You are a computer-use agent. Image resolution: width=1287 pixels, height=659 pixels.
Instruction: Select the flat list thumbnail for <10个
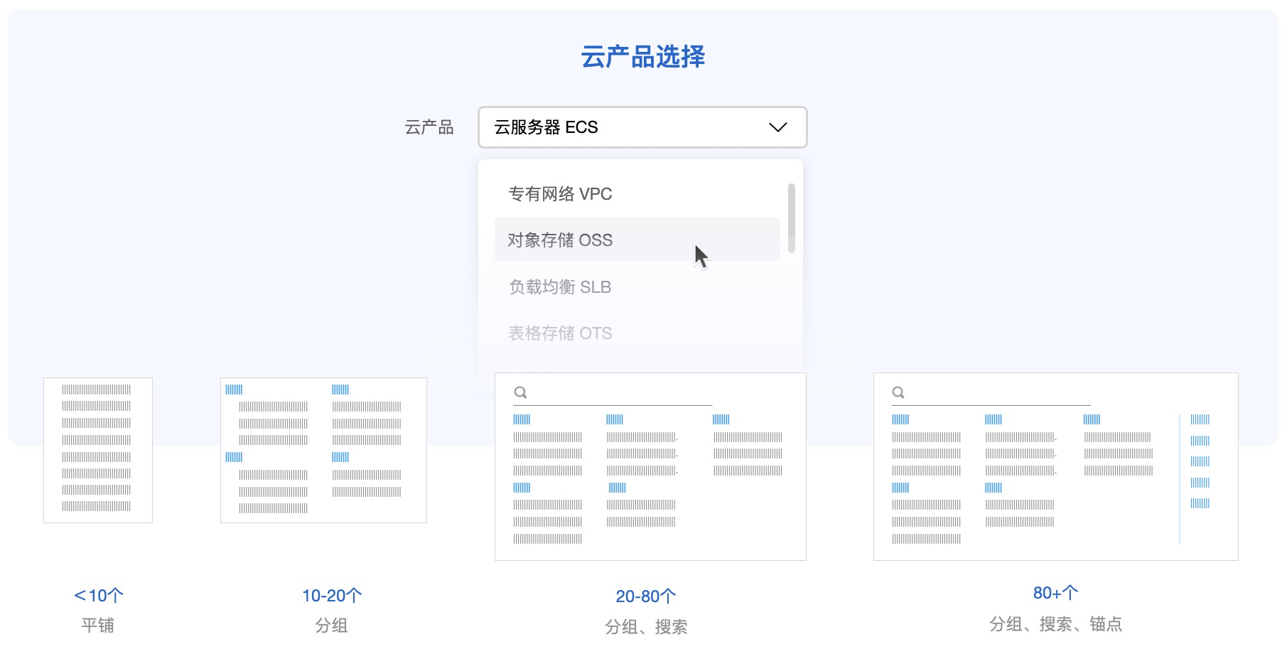point(98,450)
